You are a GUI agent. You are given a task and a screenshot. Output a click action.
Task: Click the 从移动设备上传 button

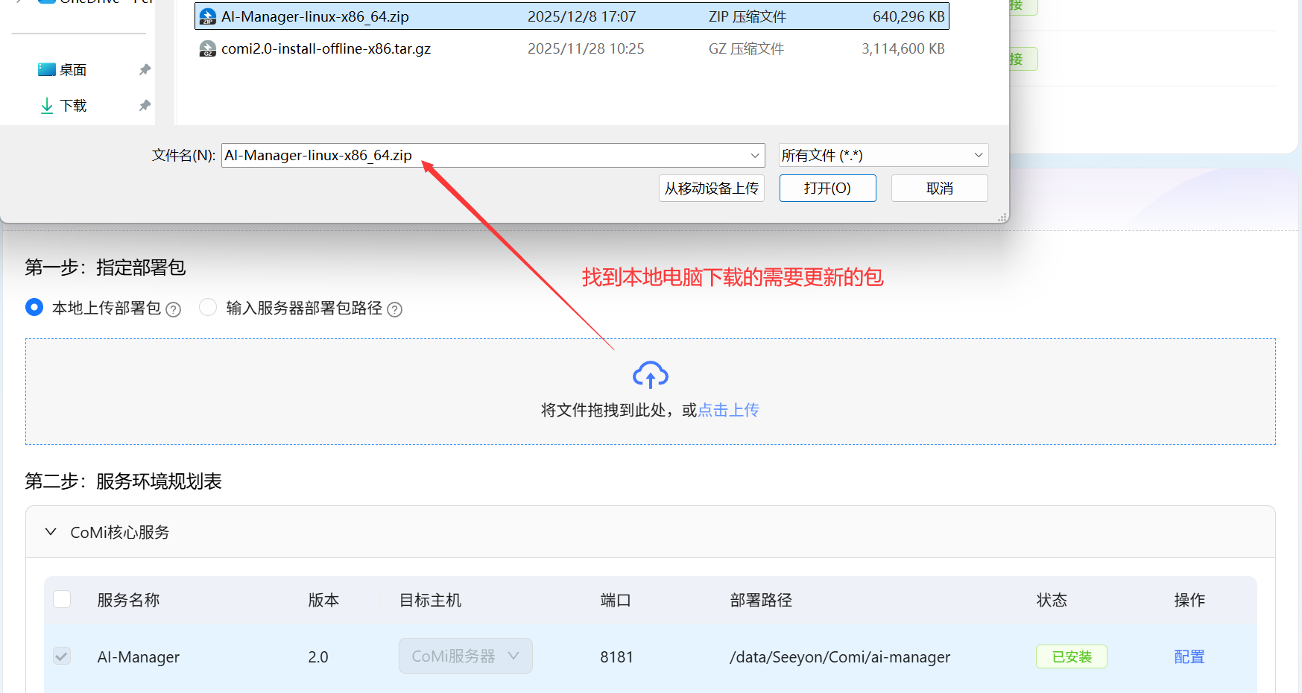pyautogui.click(x=712, y=188)
